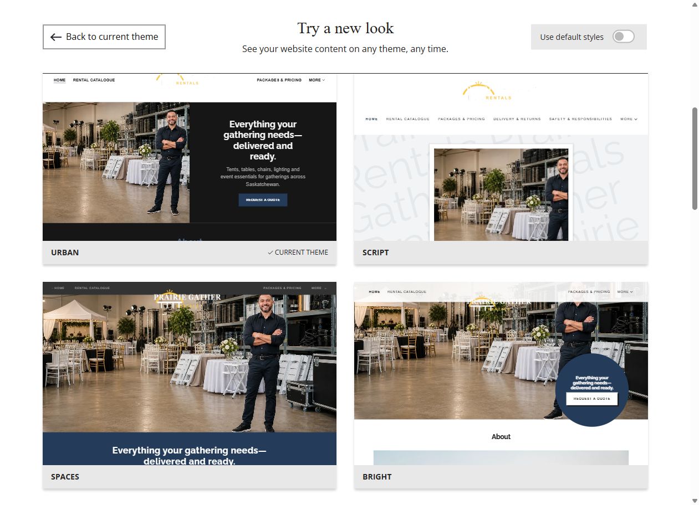Click Home in the Script preview nav
Screen dimensions: 699x505
[x=371, y=119]
